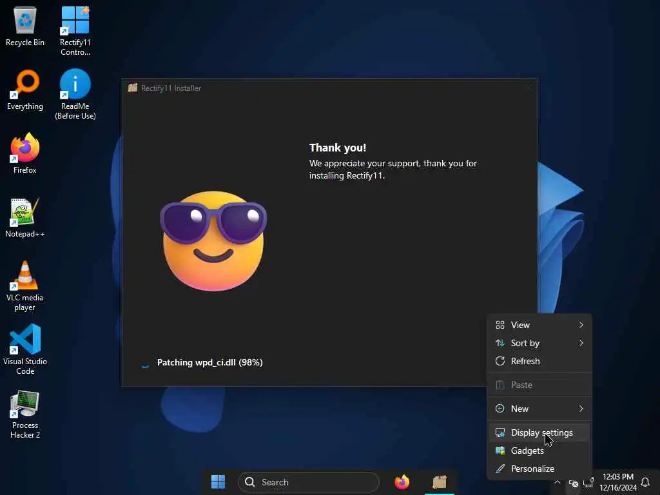
Task: Select the Notepad++ desktop shortcut
Action: pyautogui.click(x=25, y=218)
